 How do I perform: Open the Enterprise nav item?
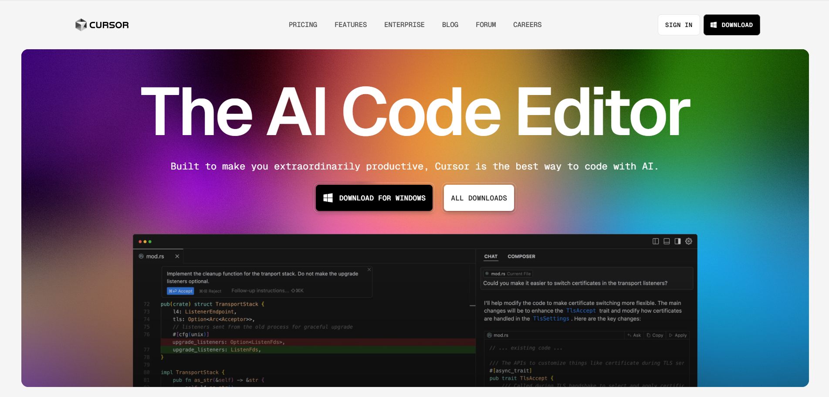tap(404, 25)
